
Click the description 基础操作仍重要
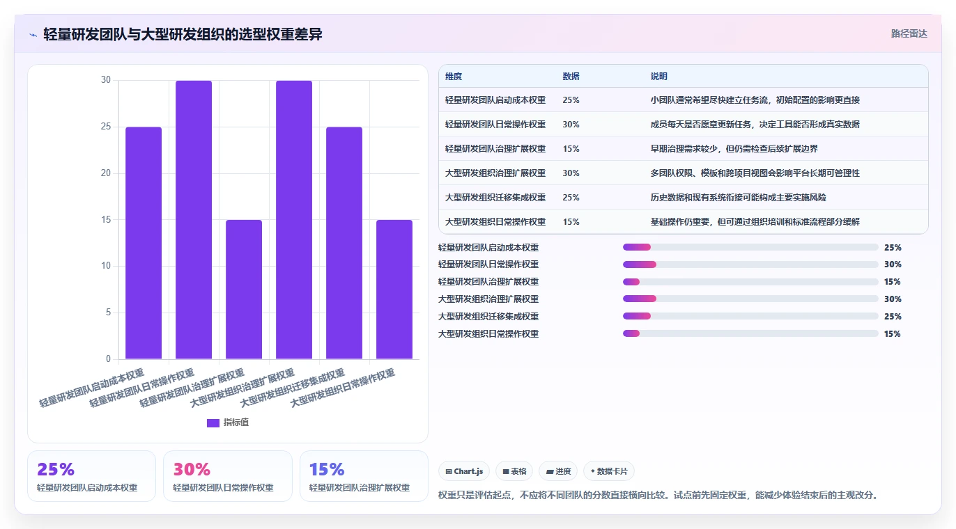point(755,222)
